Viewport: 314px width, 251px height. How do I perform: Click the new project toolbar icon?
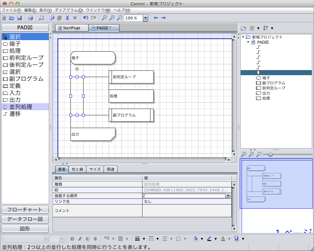click(x=4, y=18)
